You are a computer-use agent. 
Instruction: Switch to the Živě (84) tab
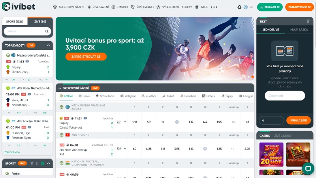40,21
